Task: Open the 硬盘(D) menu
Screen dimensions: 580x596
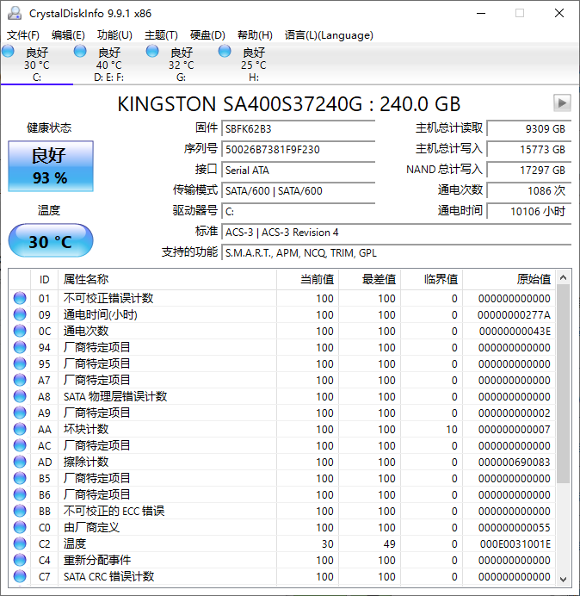Action: [207, 35]
